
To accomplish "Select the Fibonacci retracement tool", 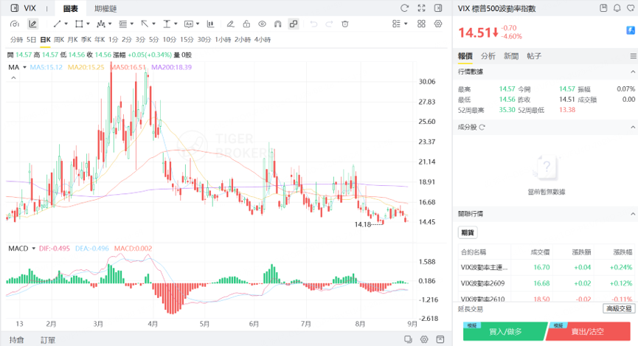I will pyautogui.click(x=123, y=24).
